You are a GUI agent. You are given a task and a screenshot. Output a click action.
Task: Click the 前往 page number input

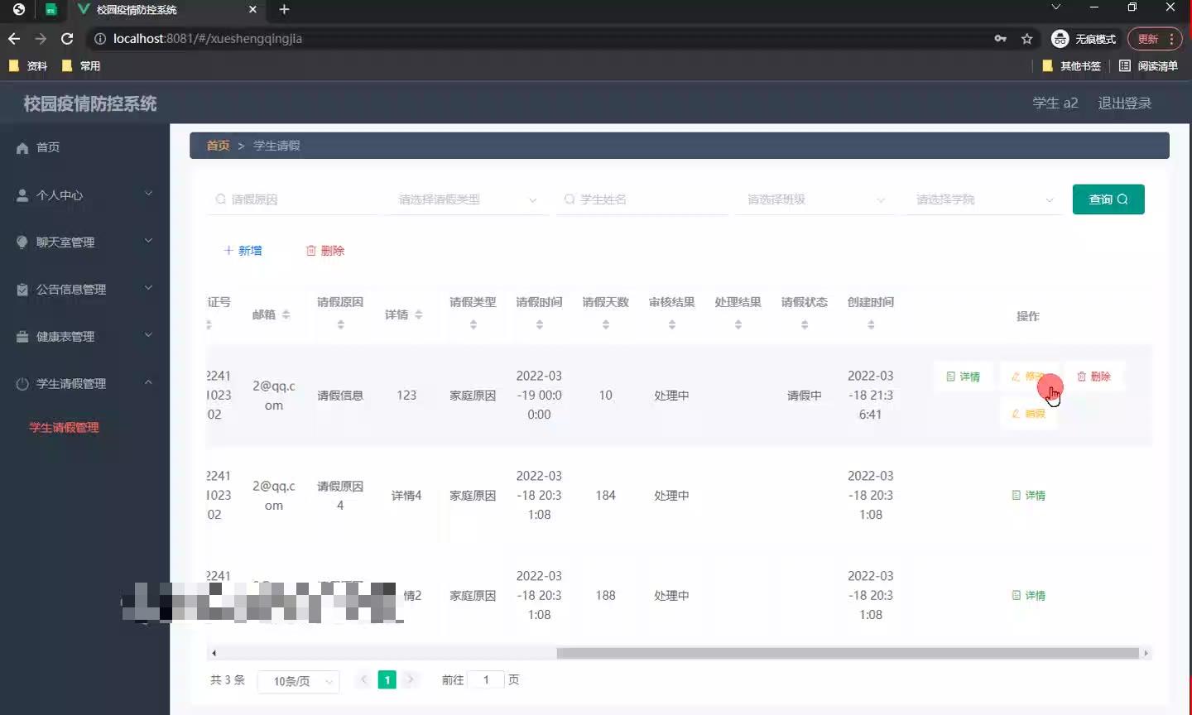(x=486, y=679)
